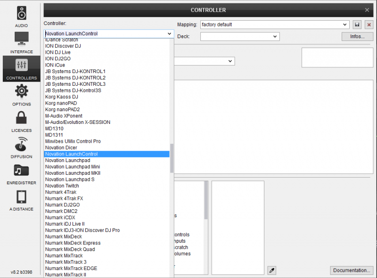Close the Controller settings window

click(x=367, y=10)
